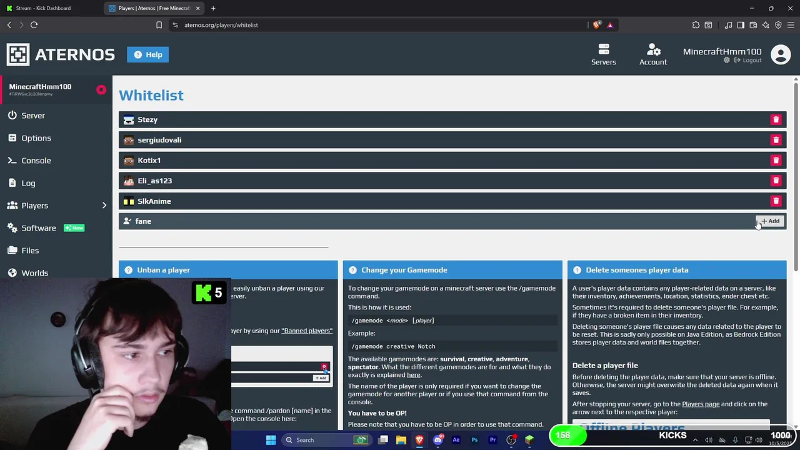
Task: Switch to the Stream - Kick Dashboard tab
Action: tap(50, 8)
